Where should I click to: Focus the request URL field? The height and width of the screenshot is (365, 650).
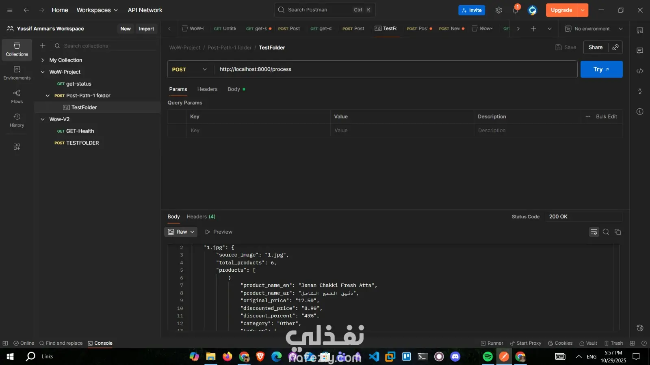(396, 69)
